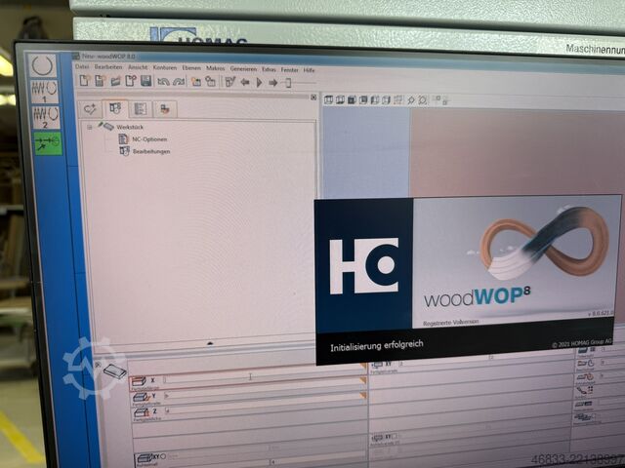
Task: Close the lower parameter panel
Action: (x=98, y=364)
